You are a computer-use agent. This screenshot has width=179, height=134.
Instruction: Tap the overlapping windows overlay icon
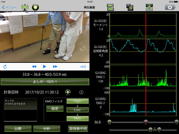point(130,7)
